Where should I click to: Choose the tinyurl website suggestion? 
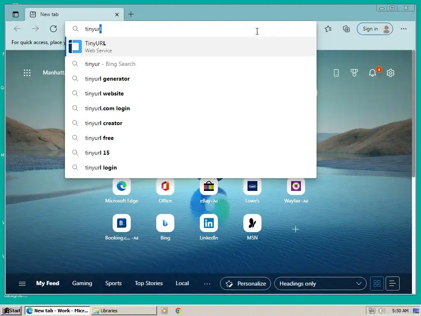(x=191, y=93)
